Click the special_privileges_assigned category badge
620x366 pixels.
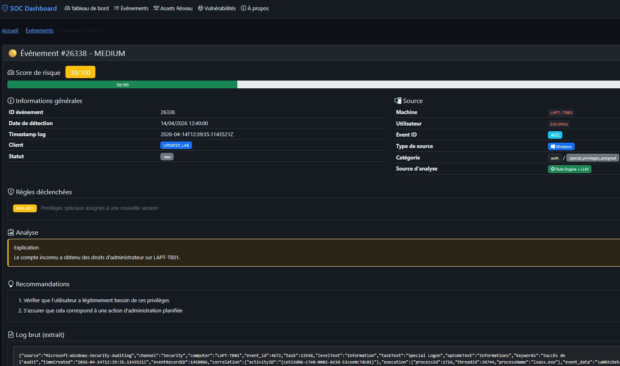tap(593, 158)
